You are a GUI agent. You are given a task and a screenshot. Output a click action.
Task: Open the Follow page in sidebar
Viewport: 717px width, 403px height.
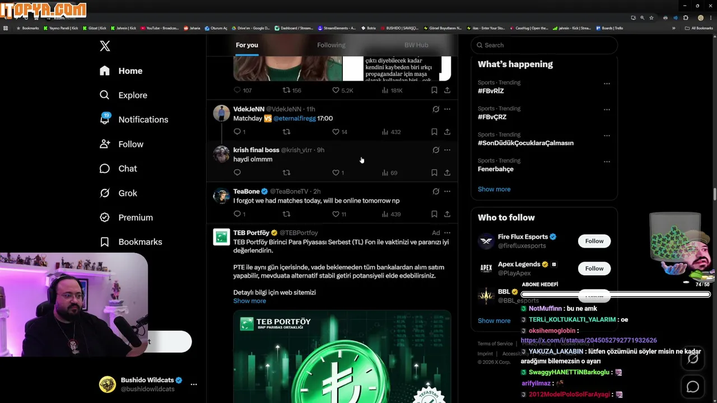[121, 144]
